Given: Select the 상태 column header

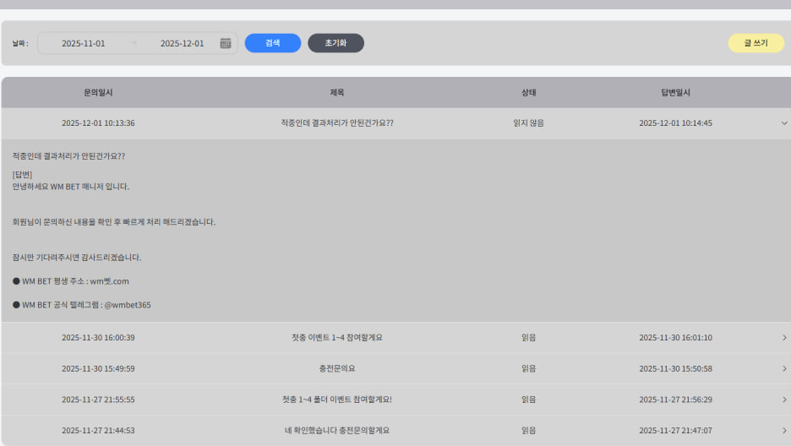Looking at the screenshot, I should click(528, 93).
